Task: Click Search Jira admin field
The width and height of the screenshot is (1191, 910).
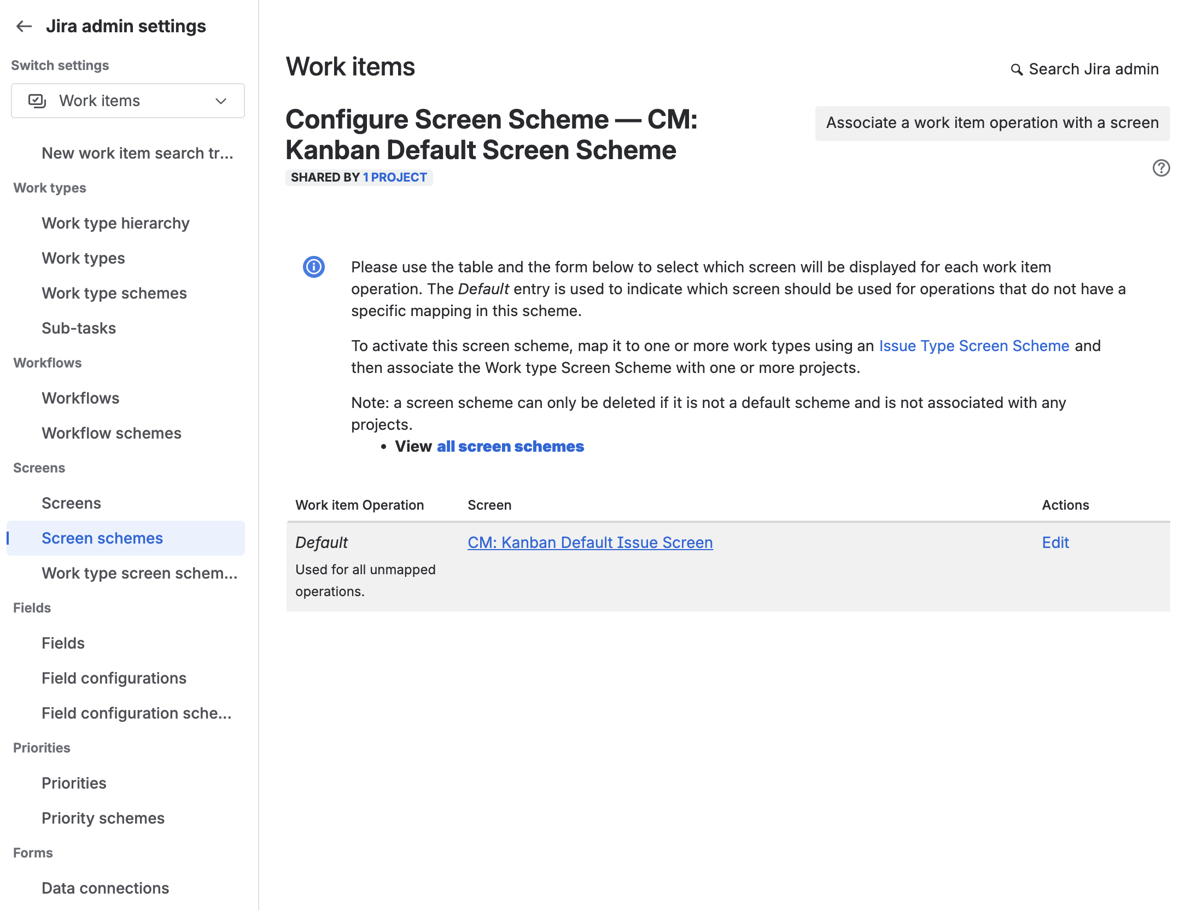Action: [x=1093, y=69]
